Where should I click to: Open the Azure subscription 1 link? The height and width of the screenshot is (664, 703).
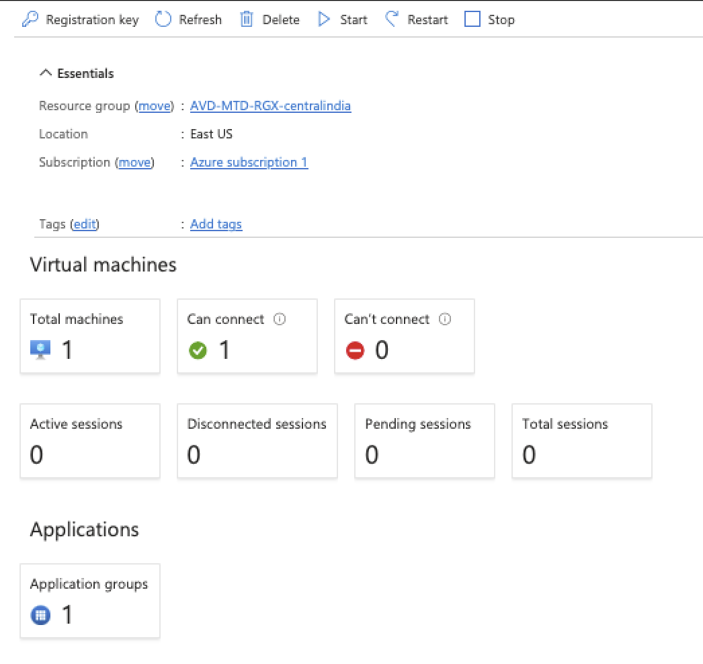point(249,162)
